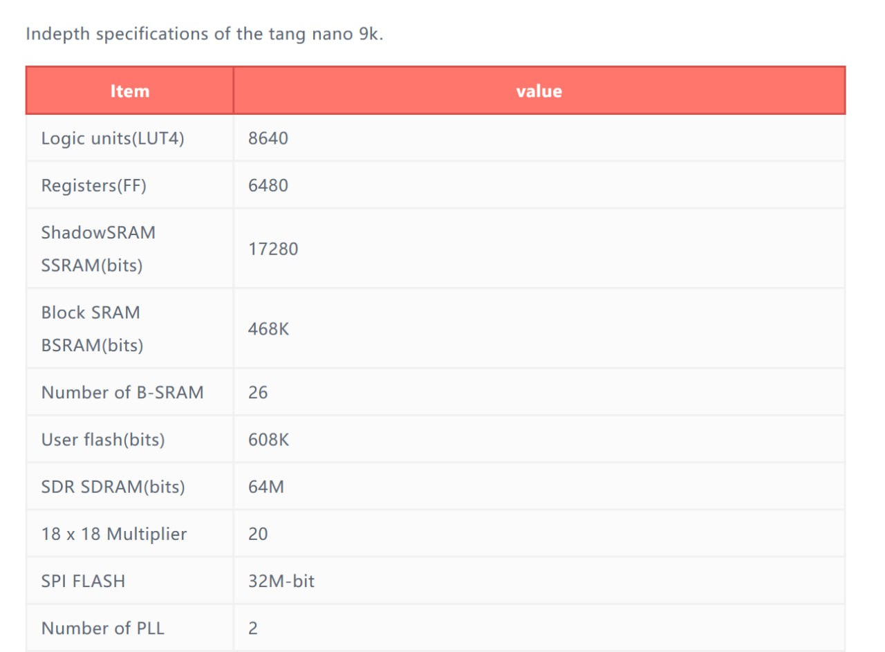Click the Logic units(LUT4) cell

(x=113, y=138)
